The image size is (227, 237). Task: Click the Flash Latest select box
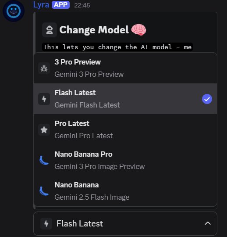(125, 223)
